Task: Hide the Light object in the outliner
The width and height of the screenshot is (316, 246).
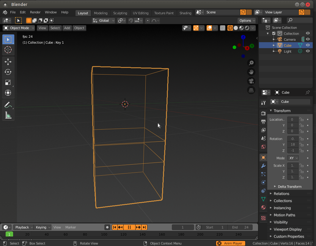Action: [308, 51]
